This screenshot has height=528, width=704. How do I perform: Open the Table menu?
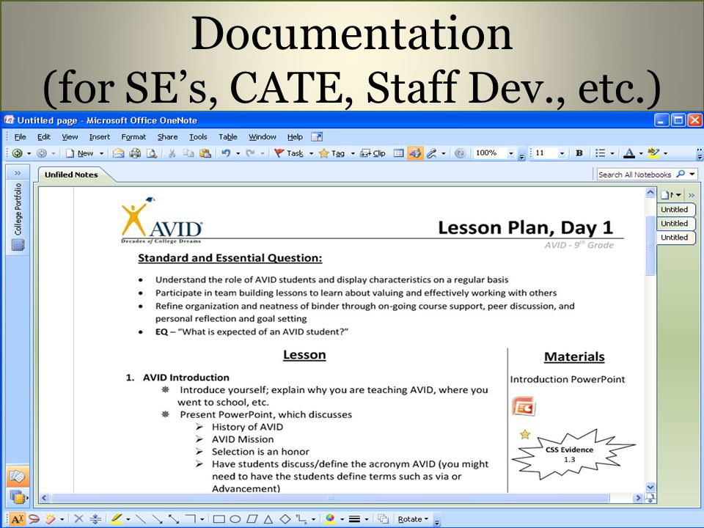point(227,137)
